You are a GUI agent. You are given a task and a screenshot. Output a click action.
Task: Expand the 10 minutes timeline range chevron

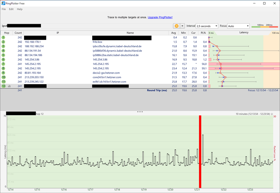click(x=272, y=114)
